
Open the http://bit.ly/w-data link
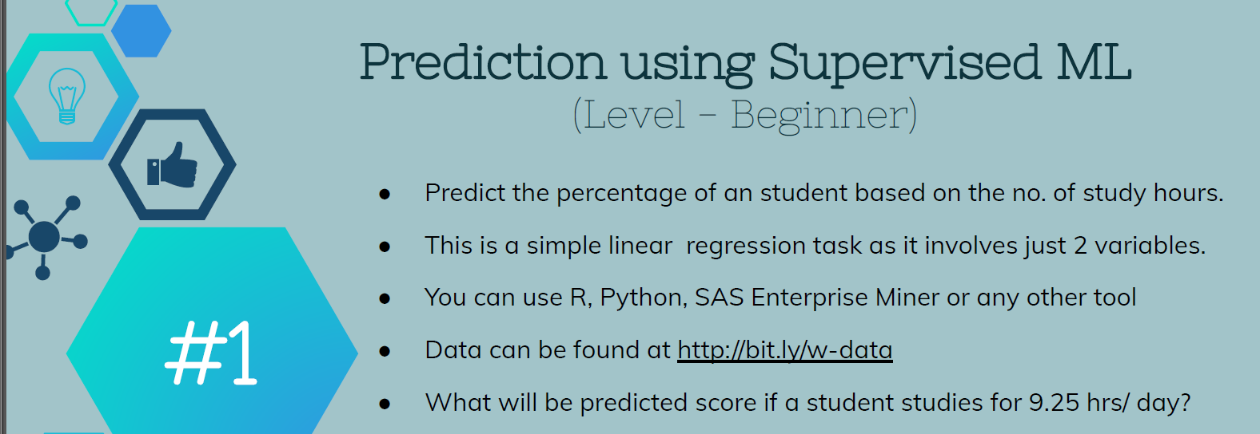[x=784, y=350]
